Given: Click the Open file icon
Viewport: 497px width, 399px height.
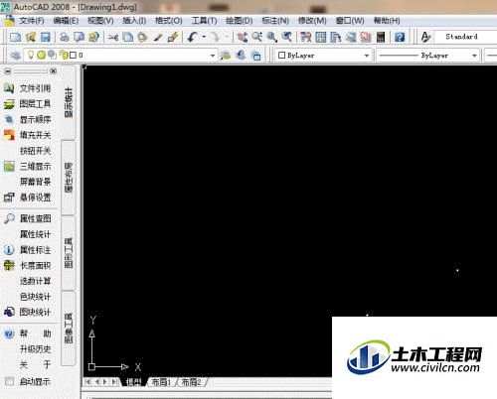Looking at the screenshot, I should point(31,37).
